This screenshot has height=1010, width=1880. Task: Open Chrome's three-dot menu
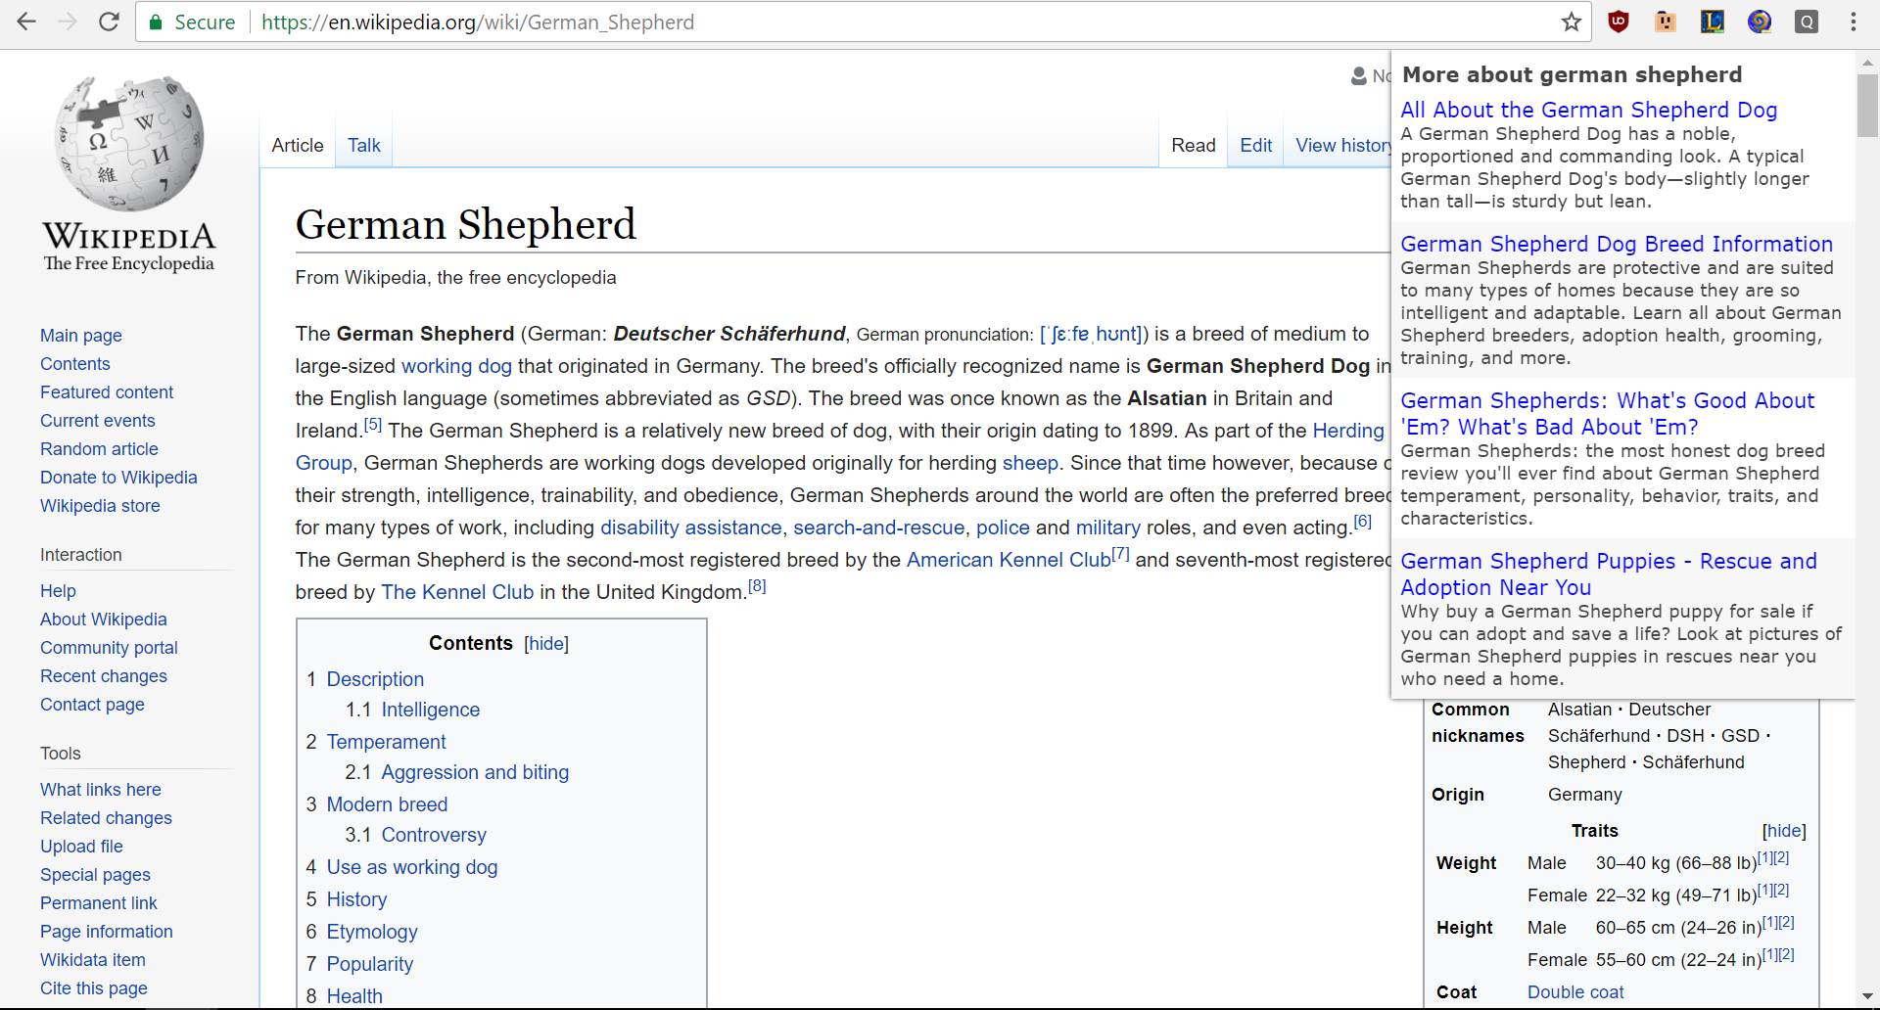click(x=1854, y=22)
